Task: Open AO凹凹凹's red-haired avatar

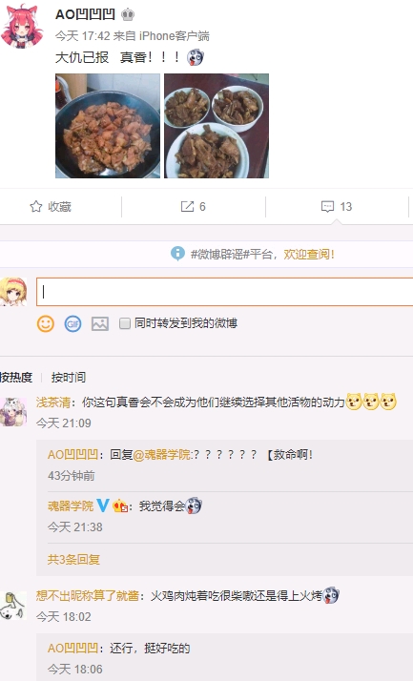Action: pyautogui.click(x=22, y=26)
